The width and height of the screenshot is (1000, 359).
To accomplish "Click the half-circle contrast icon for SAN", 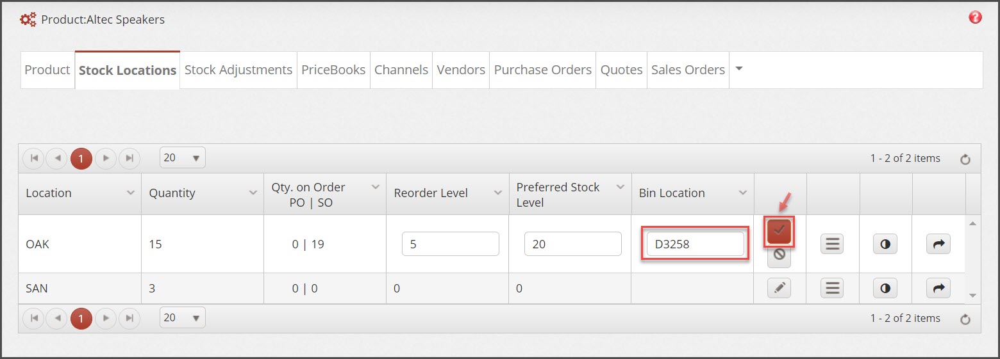I will point(885,289).
